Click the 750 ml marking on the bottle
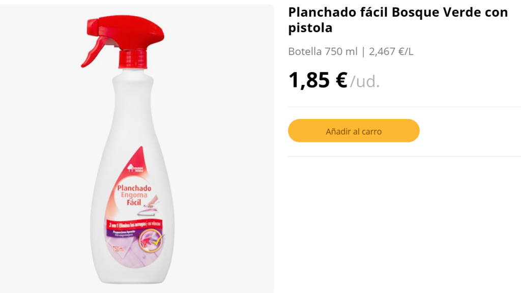This screenshot has width=521, height=293. (x=119, y=248)
